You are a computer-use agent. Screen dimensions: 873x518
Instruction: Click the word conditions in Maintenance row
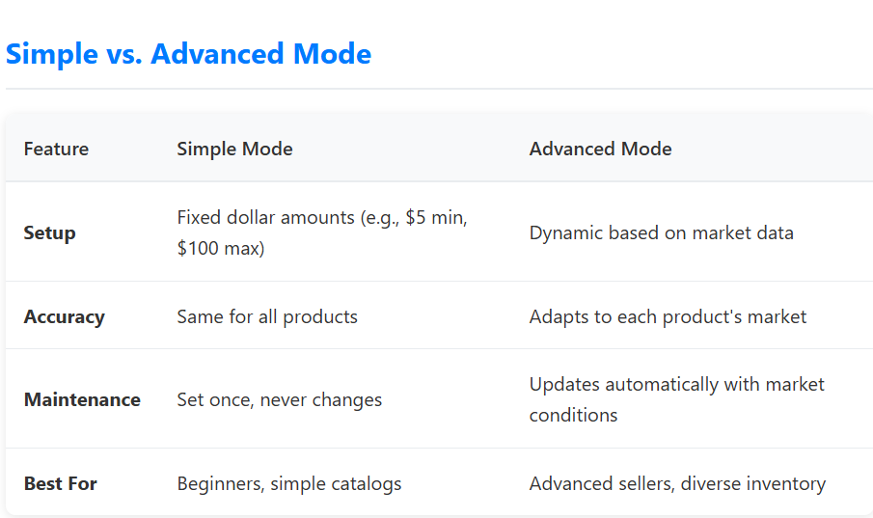573,415
